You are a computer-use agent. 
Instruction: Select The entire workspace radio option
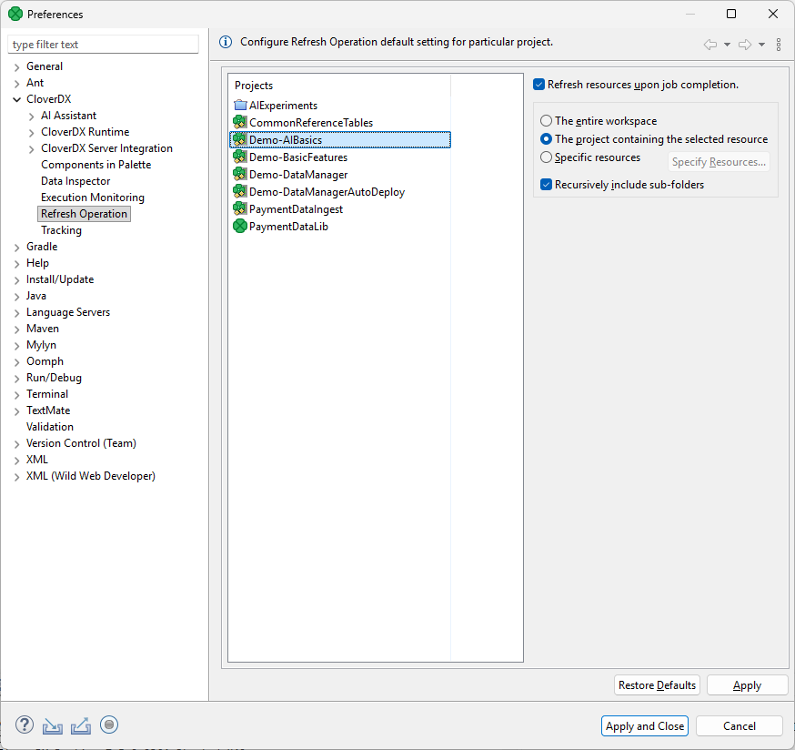pos(546,121)
